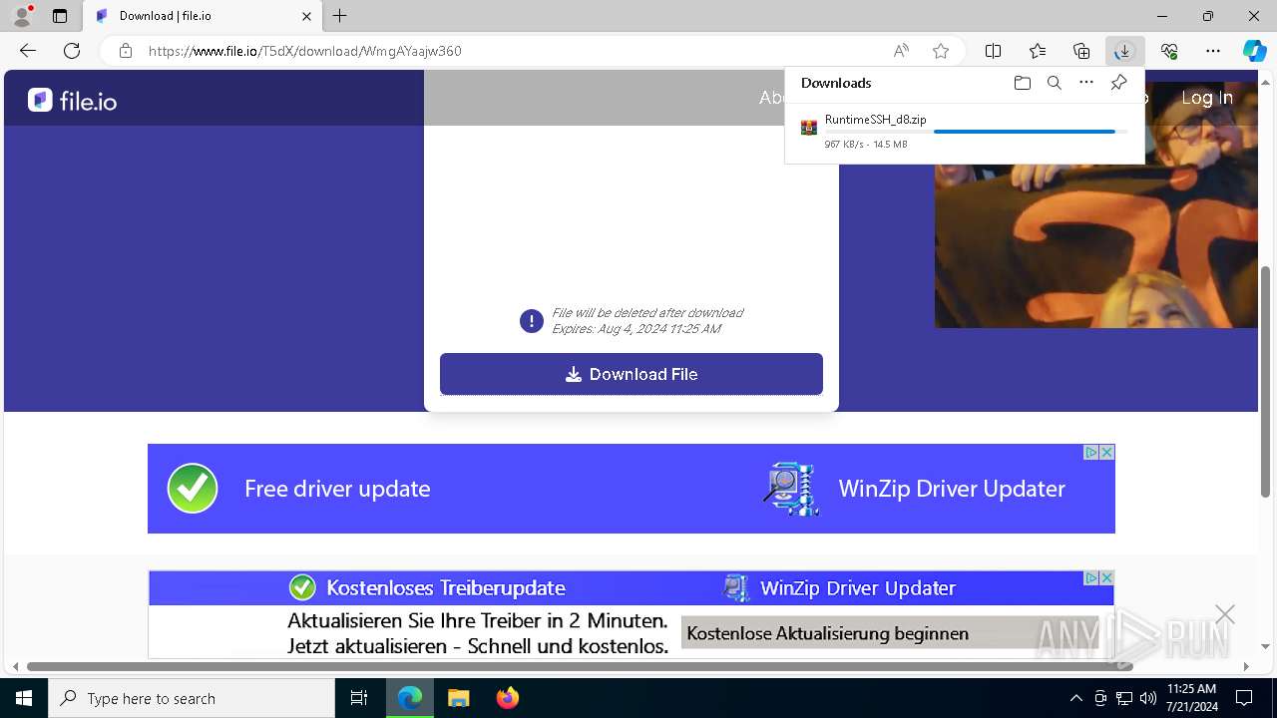The height and width of the screenshot is (718, 1277).
Task: Add this page to favorites star
Action: (941, 51)
